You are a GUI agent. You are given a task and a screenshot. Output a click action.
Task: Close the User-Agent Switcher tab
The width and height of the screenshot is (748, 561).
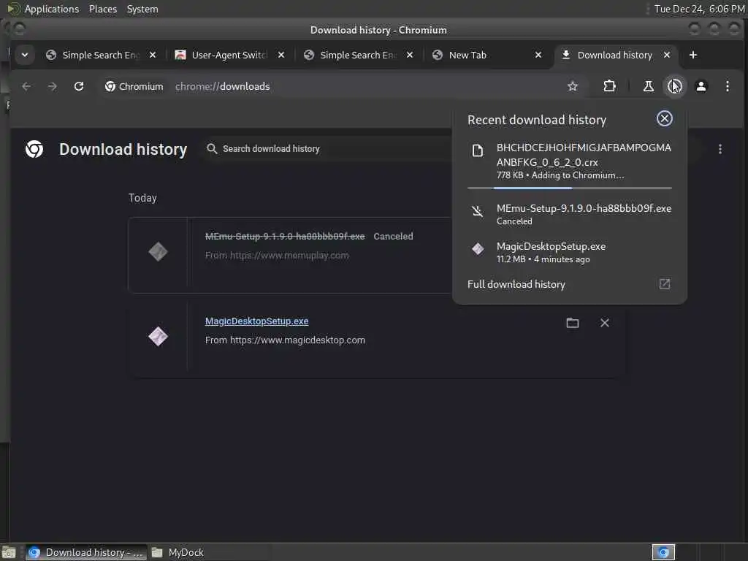281,56
